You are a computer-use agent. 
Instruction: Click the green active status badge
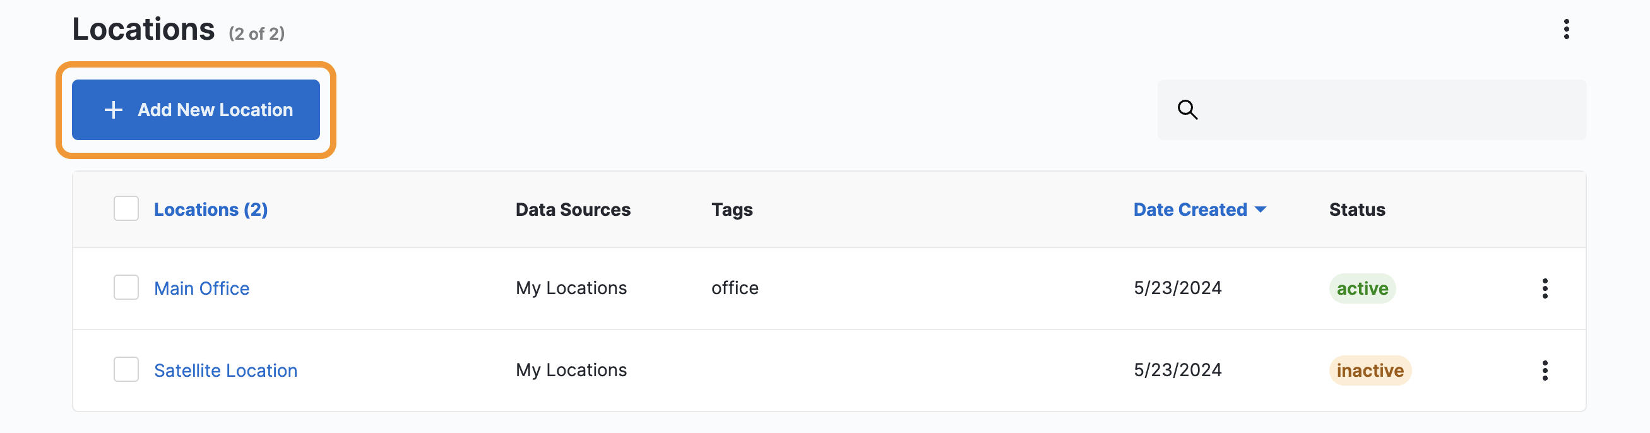pyautogui.click(x=1362, y=289)
